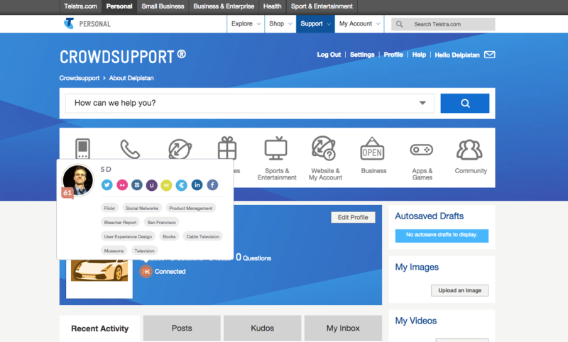Viewport: 568px width, 342px height.
Task: Click the Flickr tag
Action: pos(109,208)
